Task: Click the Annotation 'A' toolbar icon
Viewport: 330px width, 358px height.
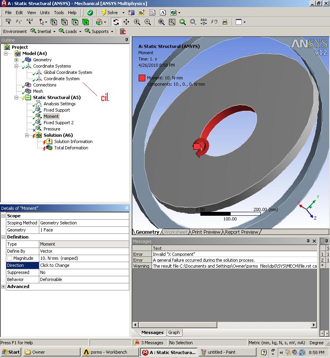Action: click(163, 13)
